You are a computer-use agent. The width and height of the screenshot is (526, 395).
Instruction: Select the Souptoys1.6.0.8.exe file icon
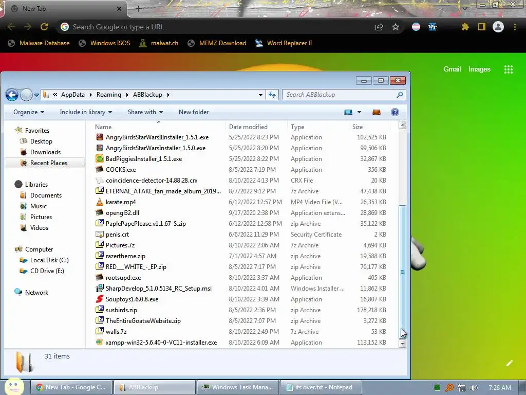[x=100, y=299]
